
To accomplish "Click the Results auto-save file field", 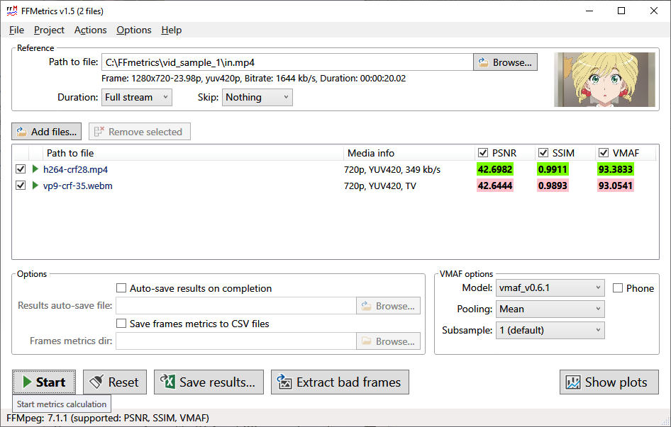I will coord(235,306).
